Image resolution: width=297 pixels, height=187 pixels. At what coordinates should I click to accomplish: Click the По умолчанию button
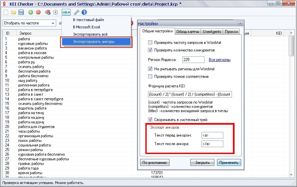click(155, 163)
